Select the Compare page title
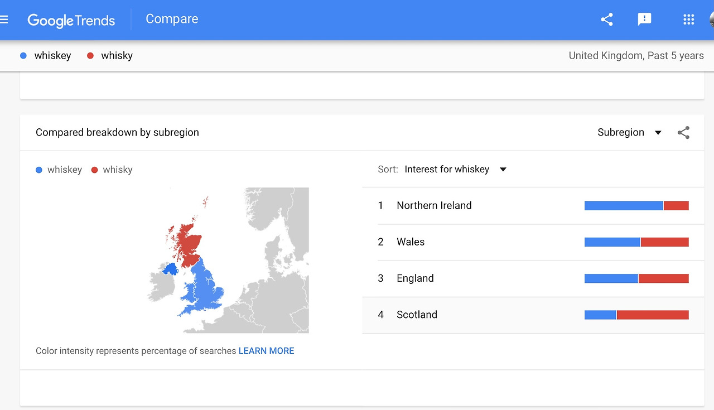 click(172, 19)
